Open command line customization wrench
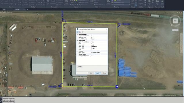 coord(1,101)
